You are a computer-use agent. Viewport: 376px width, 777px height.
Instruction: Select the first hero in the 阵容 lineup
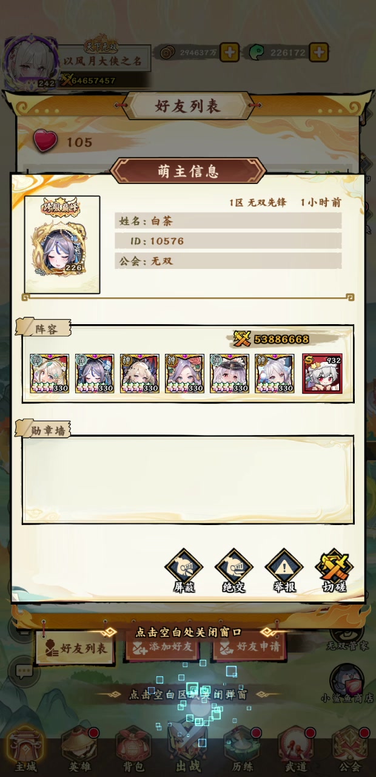[x=49, y=374]
